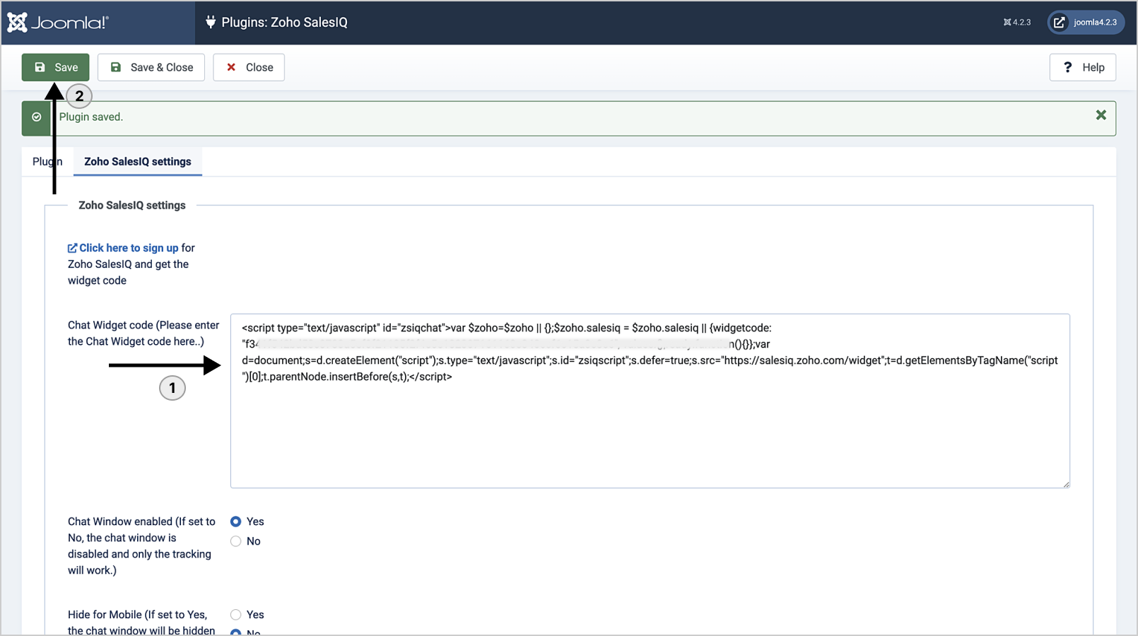
Task: Click the red X icon on Close
Action: 231,67
